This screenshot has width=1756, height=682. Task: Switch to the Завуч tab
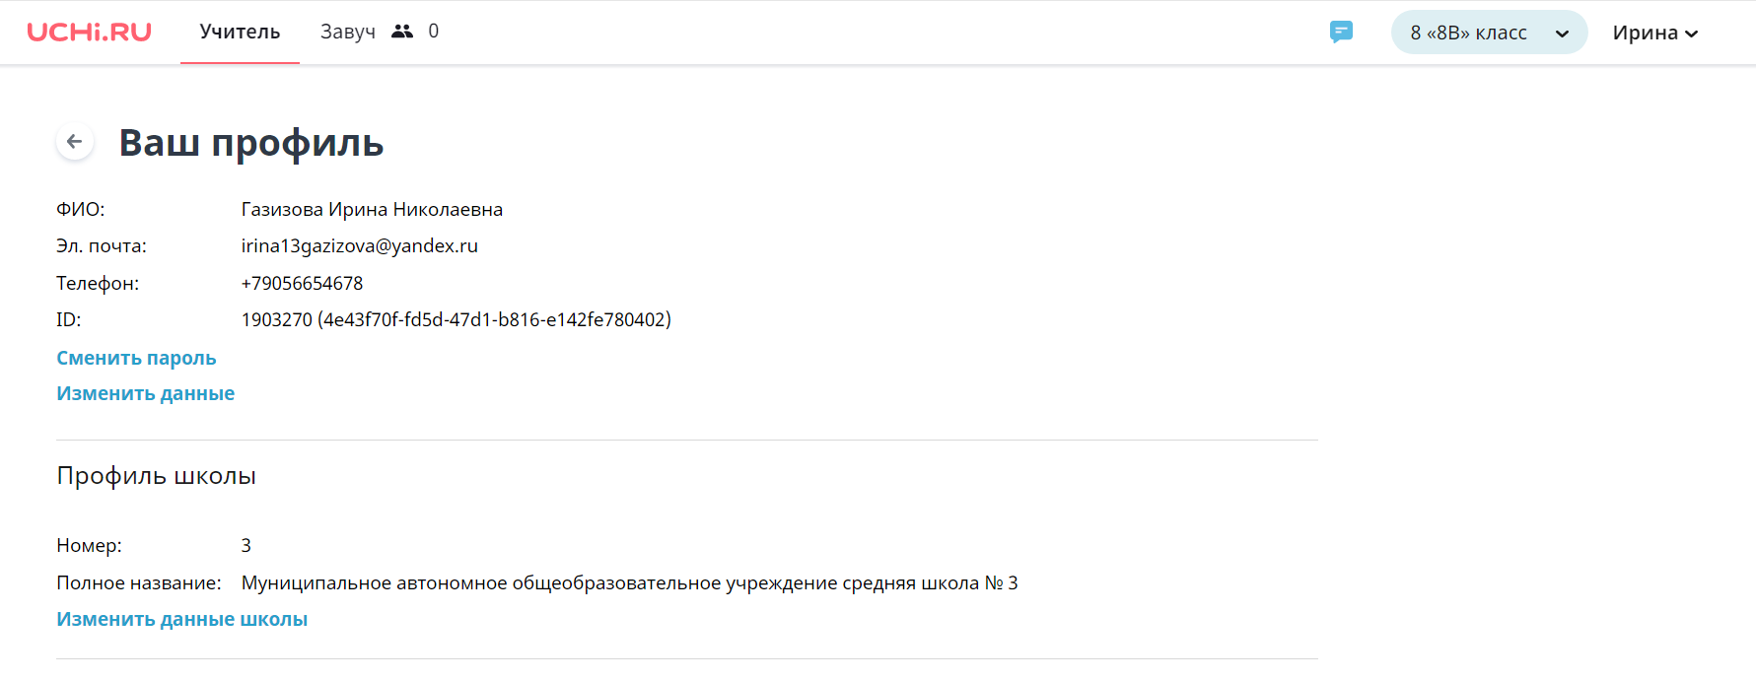[x=348, y=32]
